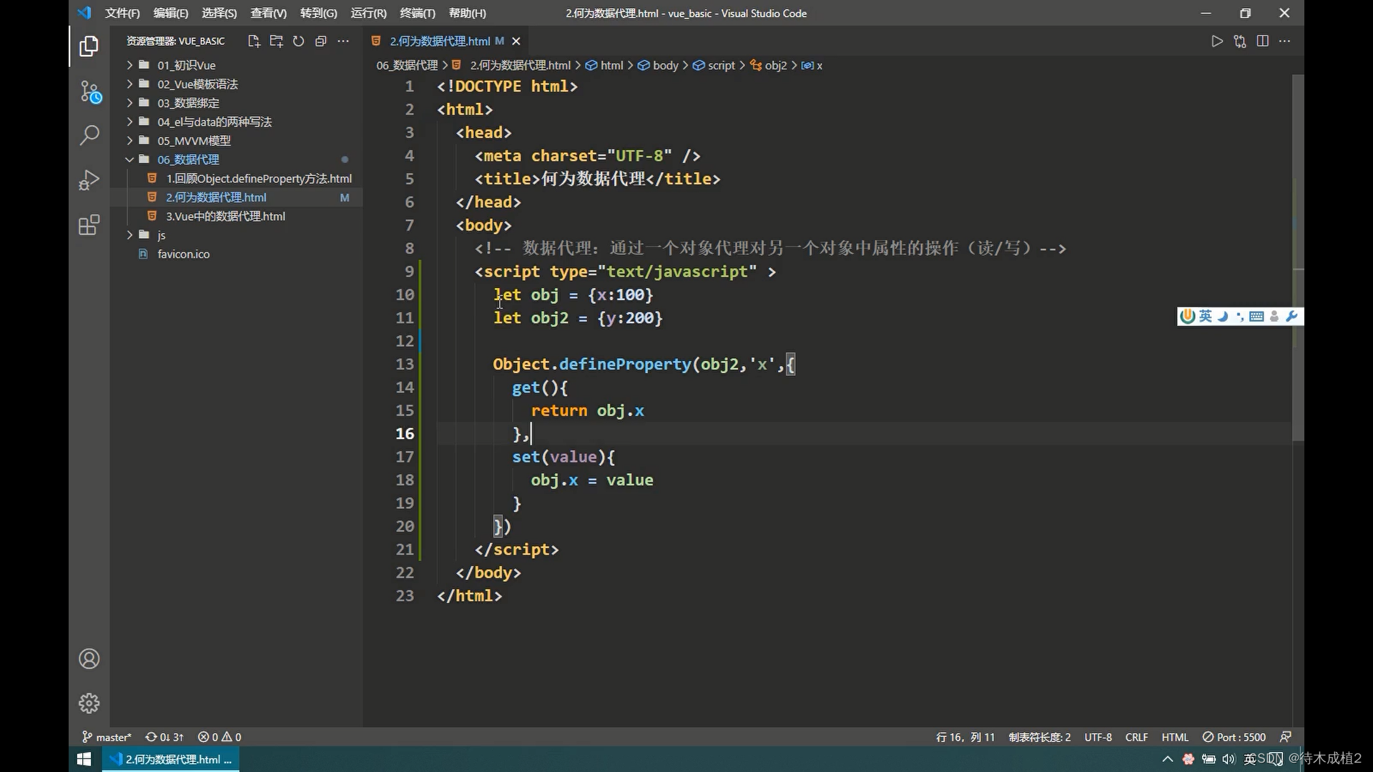Click breadcrumb html element
Screen dimensions: 1373x772
(605, 65)
